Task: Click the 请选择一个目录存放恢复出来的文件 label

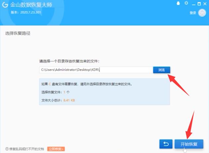Action: 69,61
